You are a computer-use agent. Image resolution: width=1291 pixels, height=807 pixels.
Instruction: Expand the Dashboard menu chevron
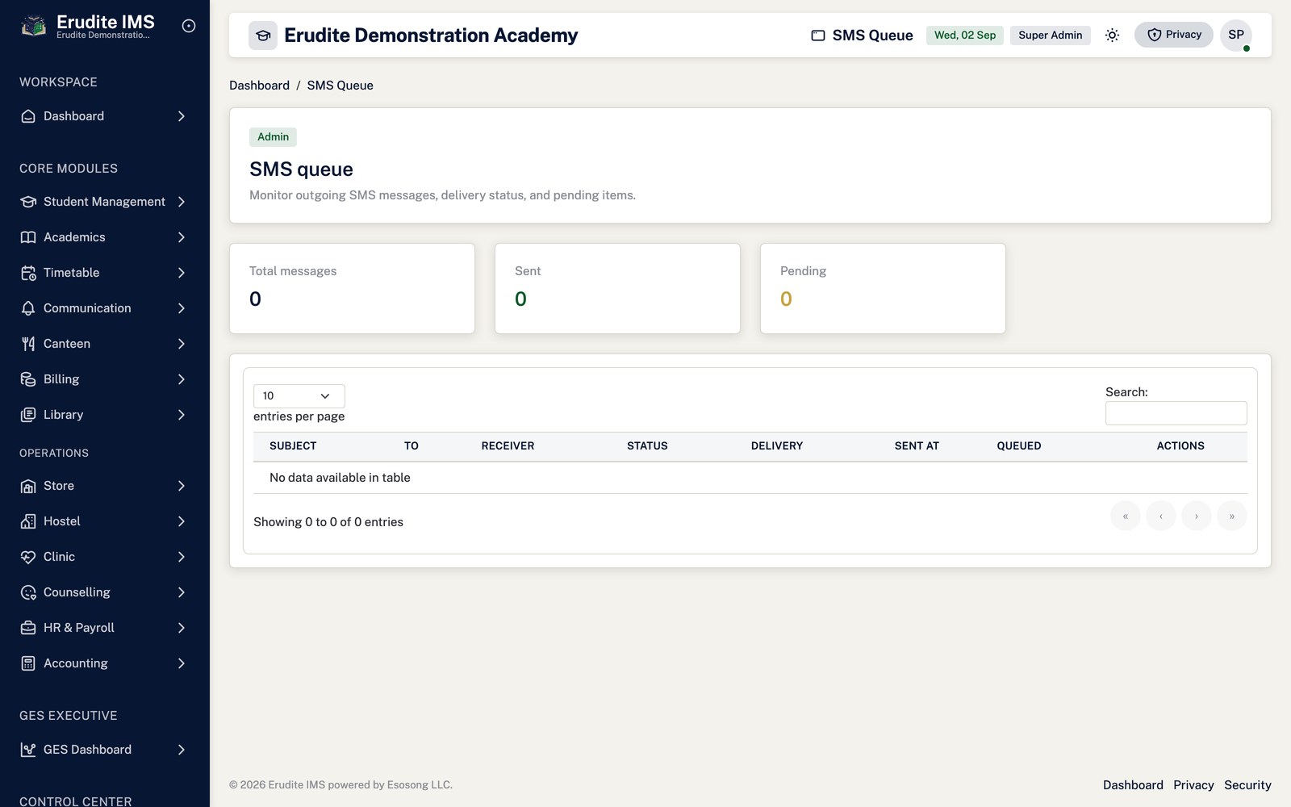pyautogui.click(x=182, y=116)
